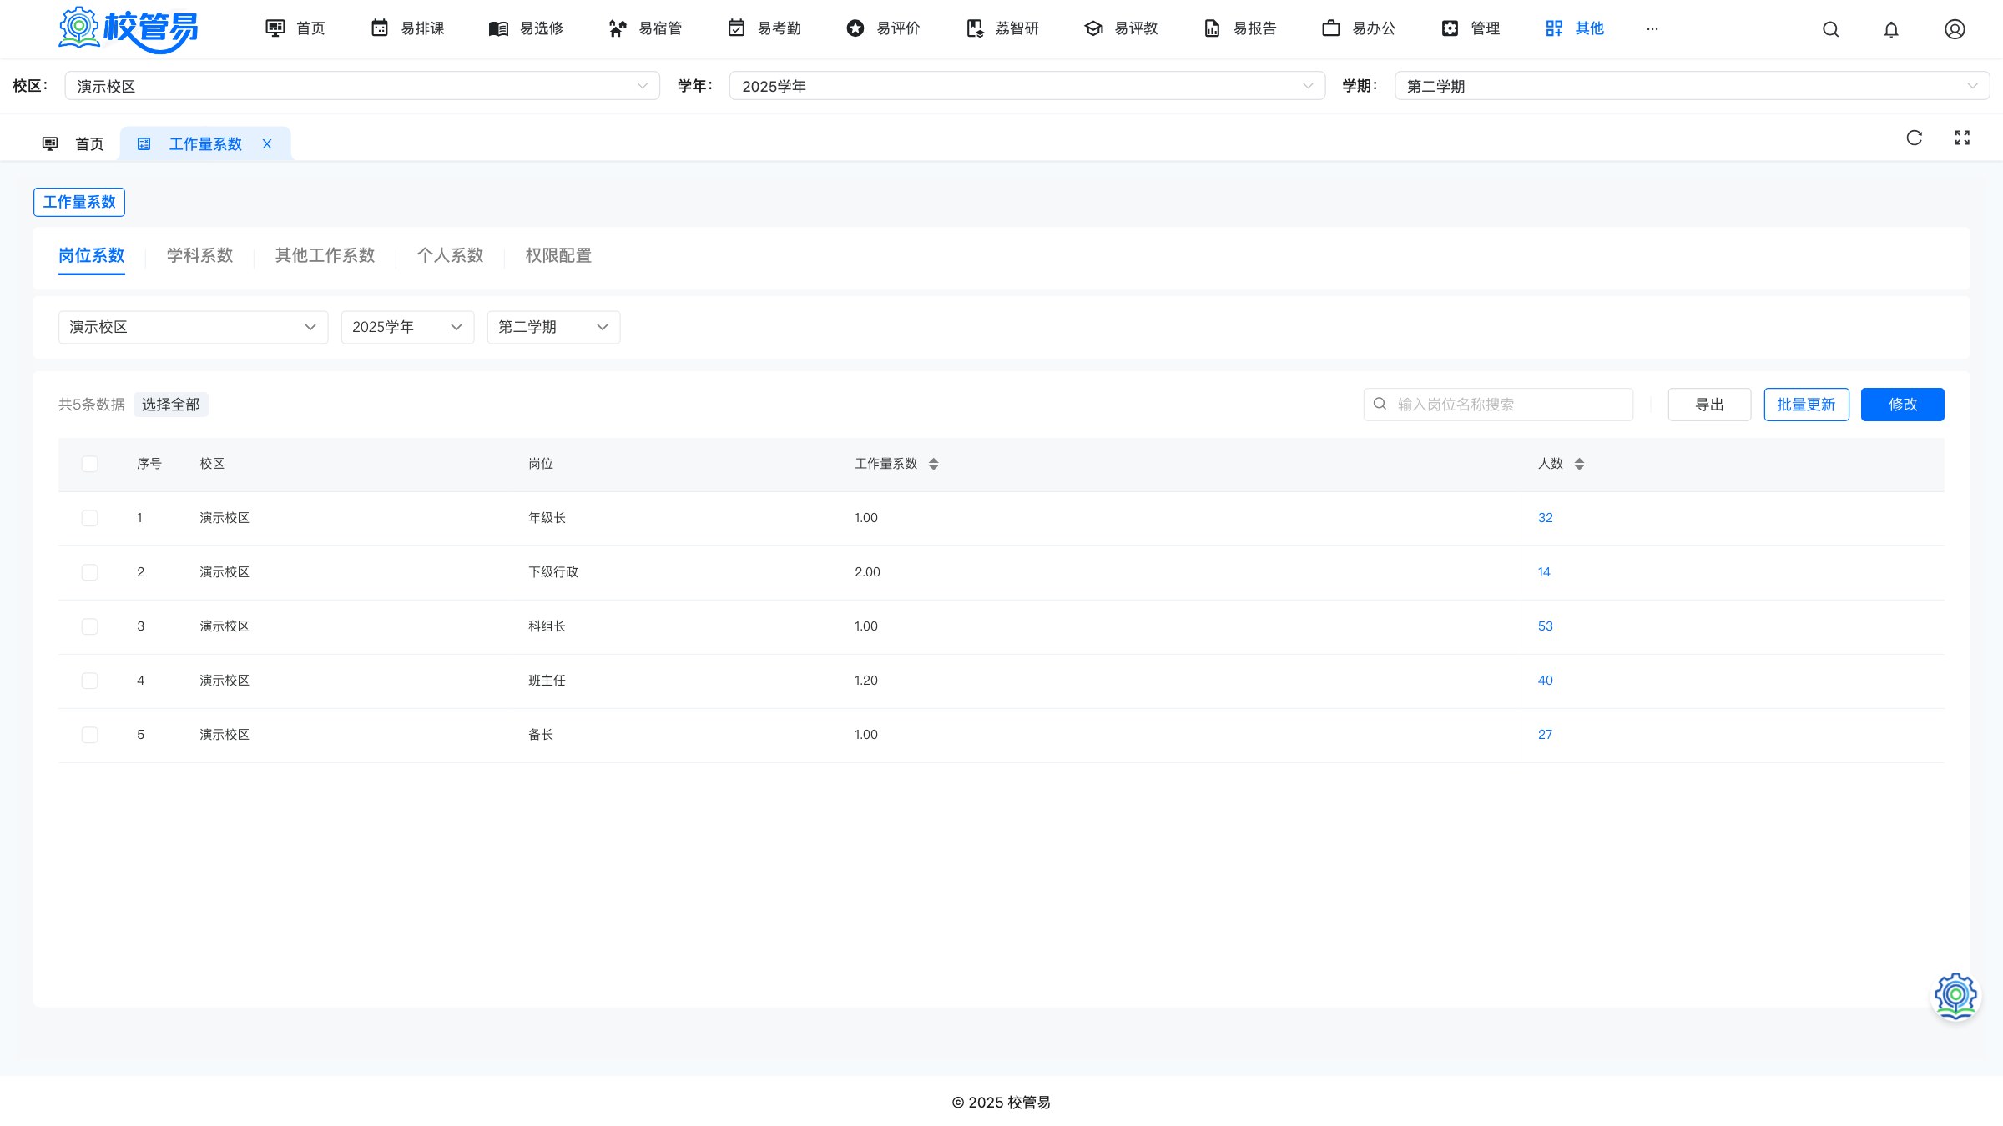Open the more menus ellipsis
2003x1126 pixels.
click(1652, 28)
